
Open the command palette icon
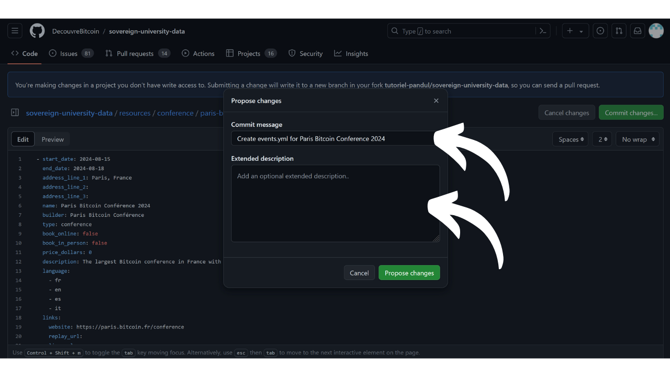tap(543, 31)
